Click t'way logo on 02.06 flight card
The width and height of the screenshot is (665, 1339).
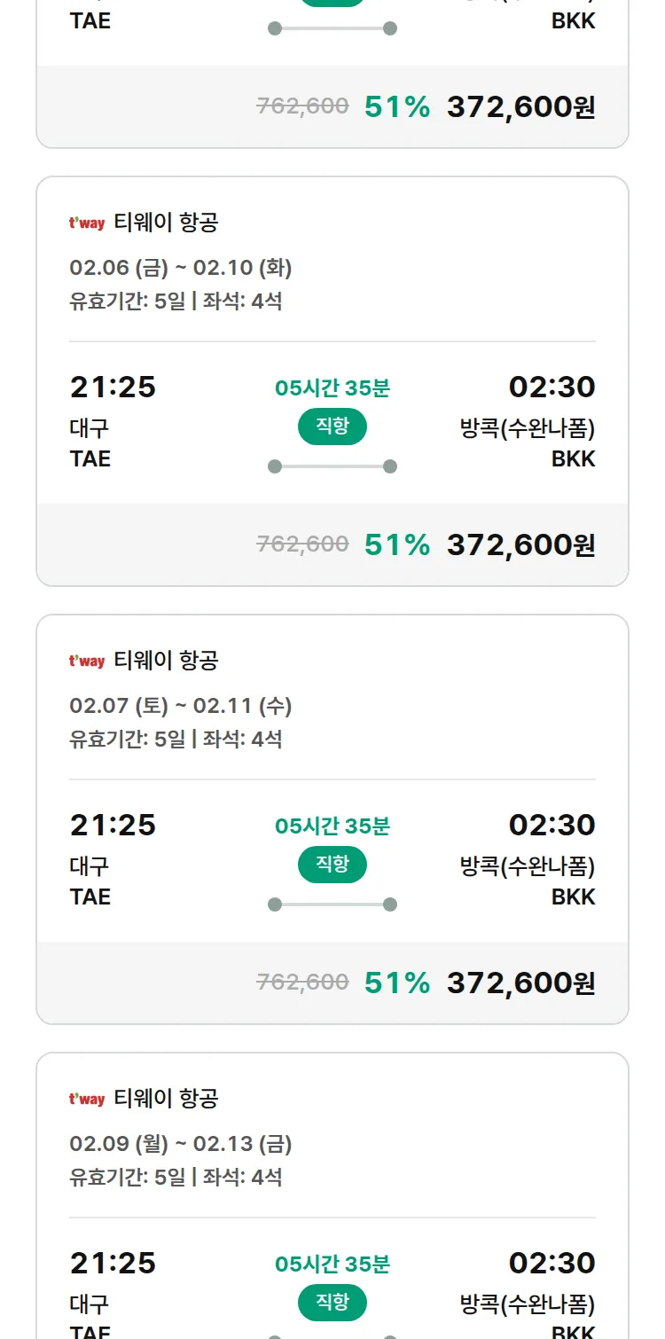pyautogui.click(x=87, y=223)
